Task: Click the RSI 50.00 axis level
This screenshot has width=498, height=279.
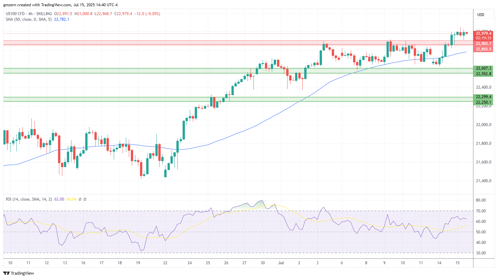Action: tap(481, 232)
